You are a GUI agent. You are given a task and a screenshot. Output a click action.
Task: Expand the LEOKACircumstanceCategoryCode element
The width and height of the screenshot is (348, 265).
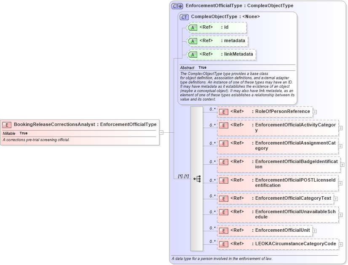tap(340, 244)
